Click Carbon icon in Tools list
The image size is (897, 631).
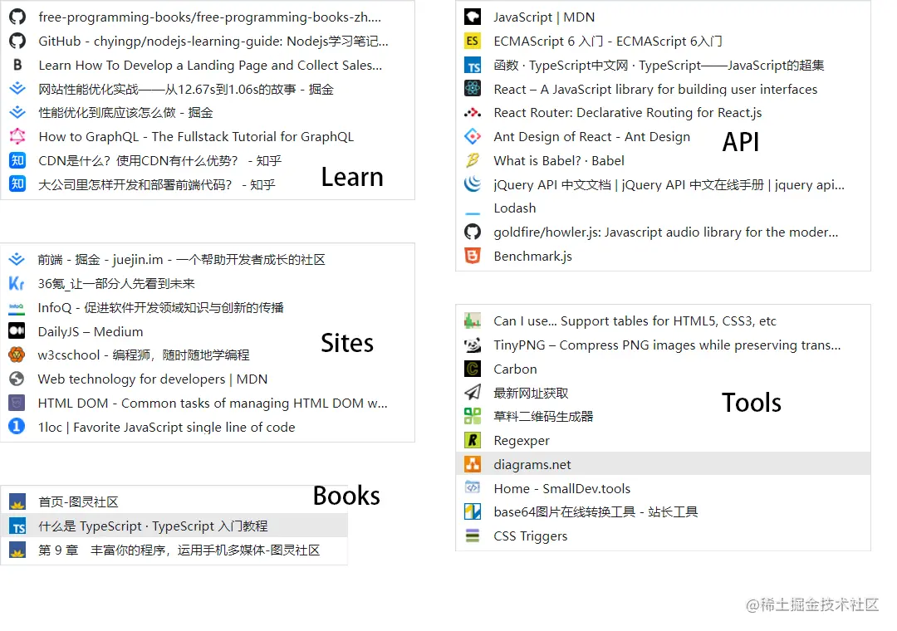[473, 369]
